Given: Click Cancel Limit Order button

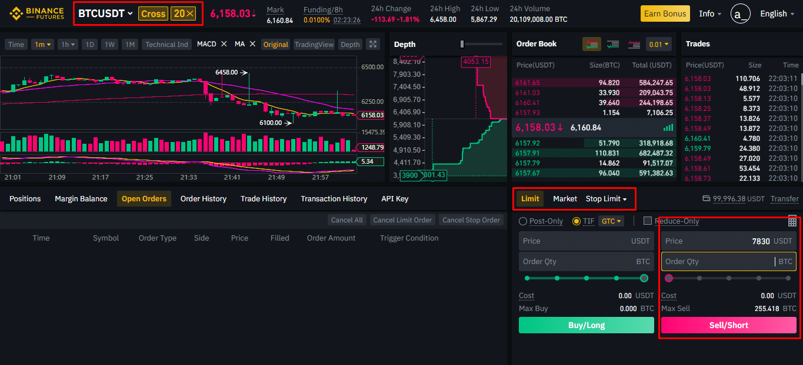Looking at the screenshot, I should pyautogui.click(x=403, y=220).
